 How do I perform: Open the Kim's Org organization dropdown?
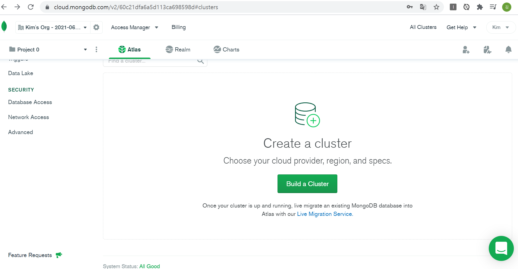point(53,27)
